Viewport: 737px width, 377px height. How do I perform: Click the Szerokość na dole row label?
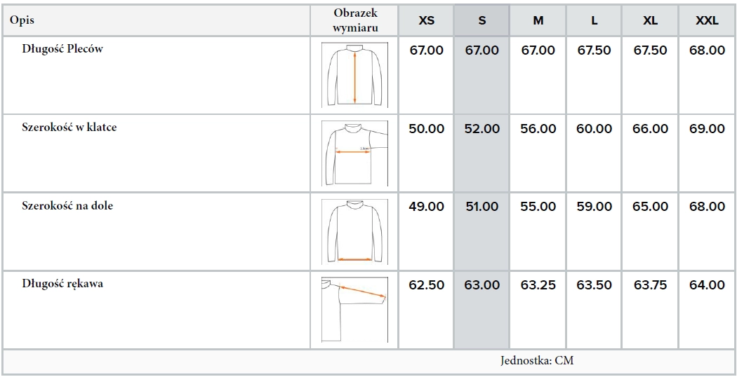[x=67, y=207]
